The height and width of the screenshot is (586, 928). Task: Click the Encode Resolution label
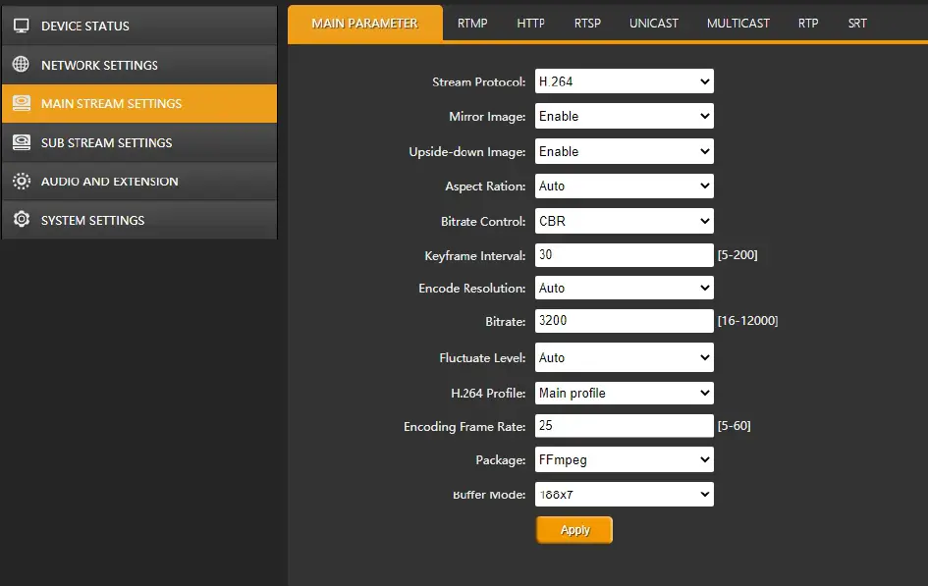[471, 289]
